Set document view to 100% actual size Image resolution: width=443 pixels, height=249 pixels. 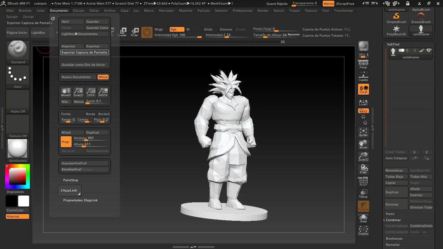tap(91, 92)
